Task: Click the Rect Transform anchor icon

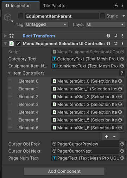Action: click(x=12, y=36)
